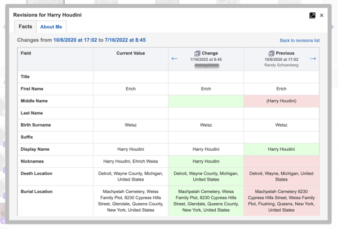Open revisions dialog in pop-out window

312,15
